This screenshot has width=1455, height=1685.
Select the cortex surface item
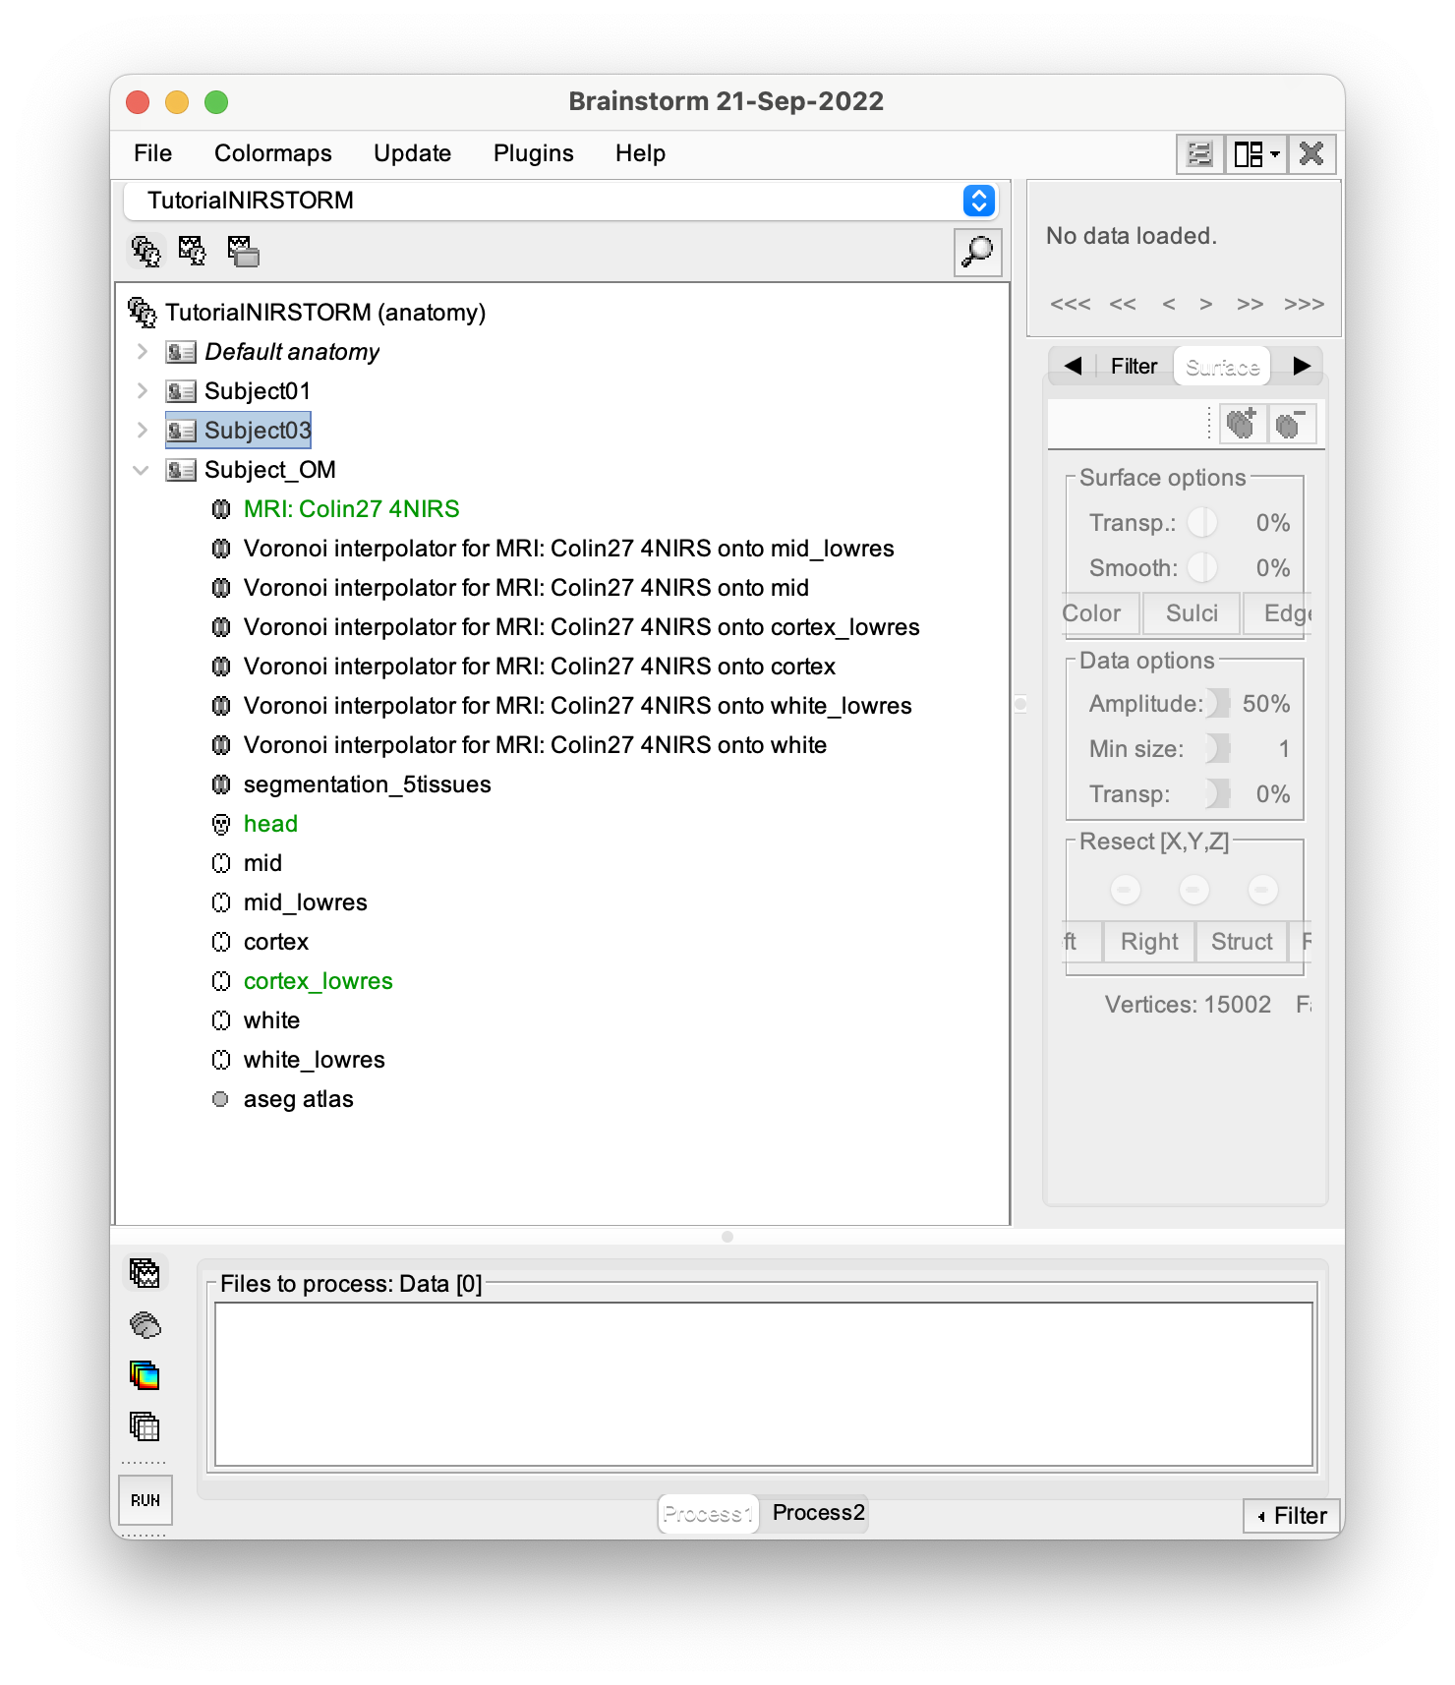(276, 942)
